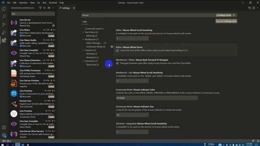The width and height of the screenshot is (260, 146).
Task: Install Live Server (Five Server) extension
Action: coord(51,137)
